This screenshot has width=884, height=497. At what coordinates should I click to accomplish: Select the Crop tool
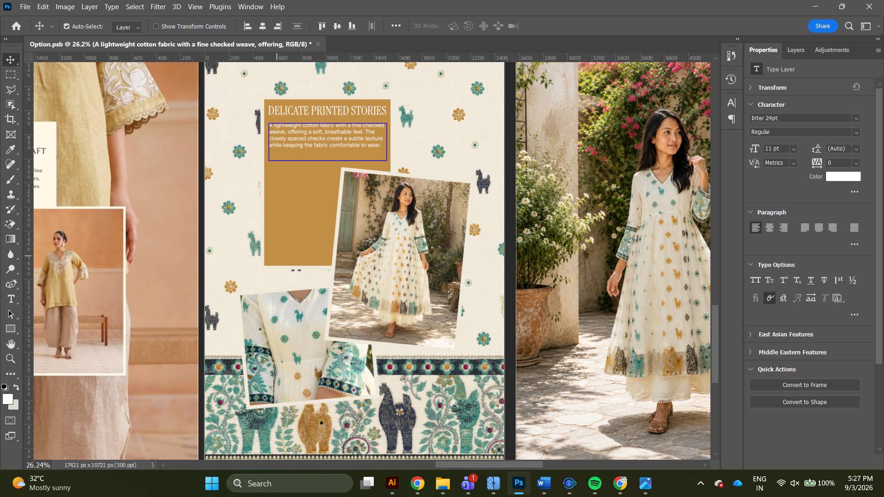tap(11, 119)
